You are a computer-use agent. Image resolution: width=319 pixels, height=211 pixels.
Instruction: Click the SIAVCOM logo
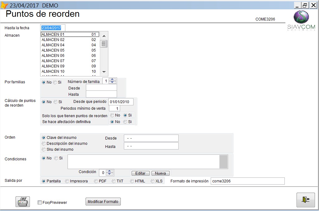[x=301, y=20]
